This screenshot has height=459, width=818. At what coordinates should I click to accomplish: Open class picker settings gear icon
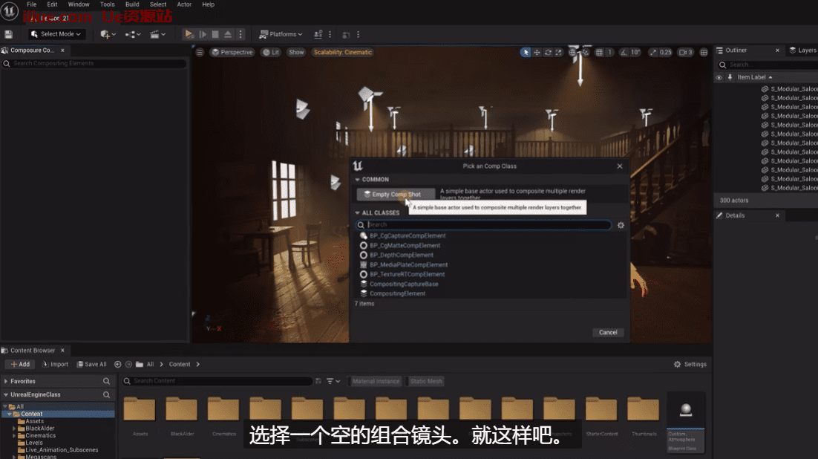621,224
